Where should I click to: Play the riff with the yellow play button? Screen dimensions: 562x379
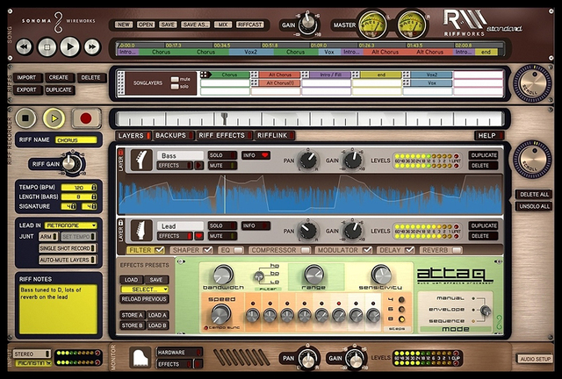(x=54, y=118)
